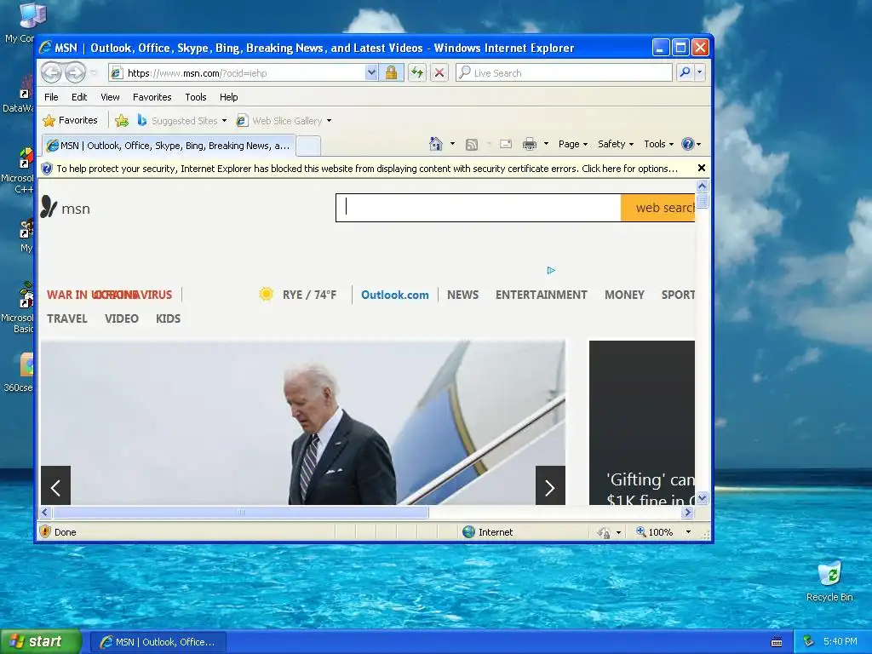Open the Recycle Bin desktop icon
Screen dimensions: 872x654
coord(829,582)
